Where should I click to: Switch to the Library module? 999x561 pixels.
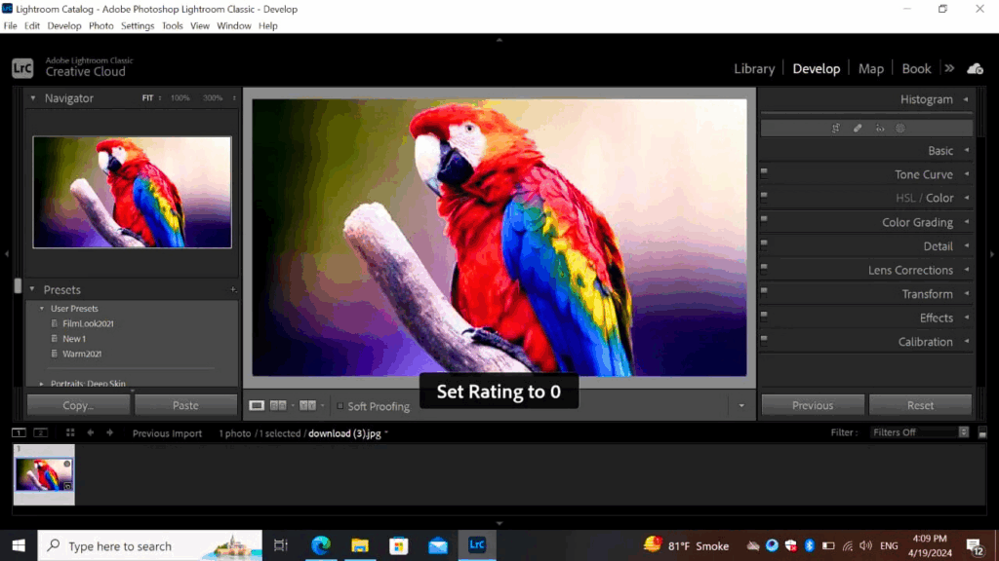point(754,69)
